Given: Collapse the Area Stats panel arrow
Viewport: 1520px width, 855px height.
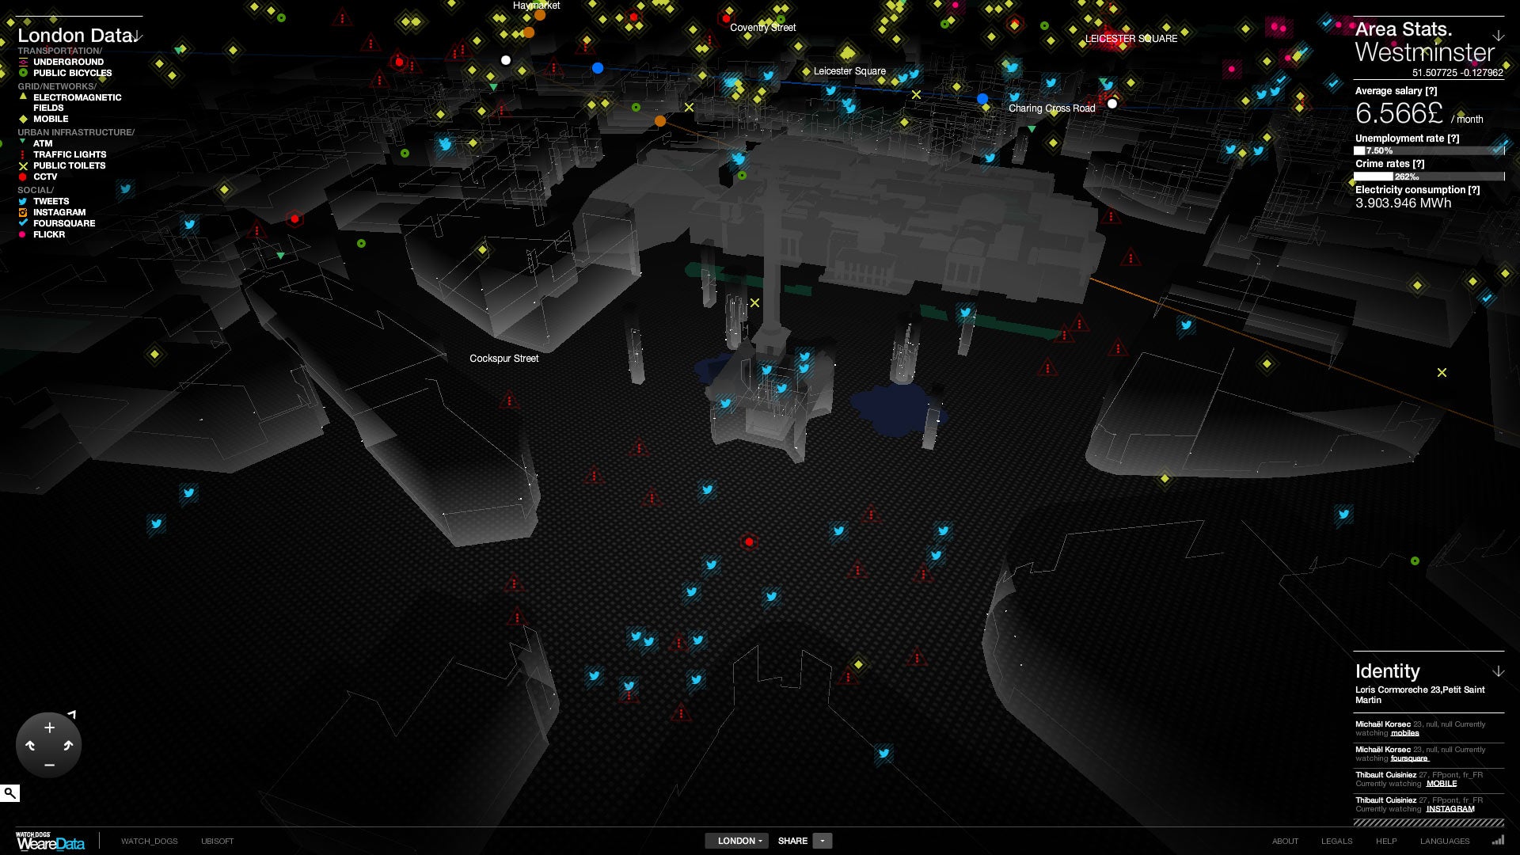Looking at the screenshot, I should (x=1498, y=36).
